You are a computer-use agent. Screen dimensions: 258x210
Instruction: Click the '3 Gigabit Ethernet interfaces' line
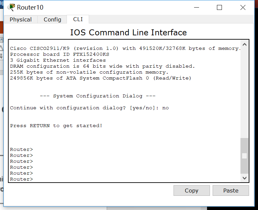(58, 60)
